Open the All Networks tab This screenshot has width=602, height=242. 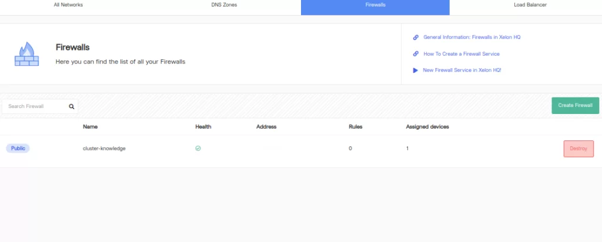click(68, 5)
